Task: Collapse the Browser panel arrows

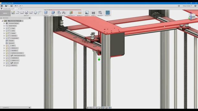Action: click(x=1, y=18)
